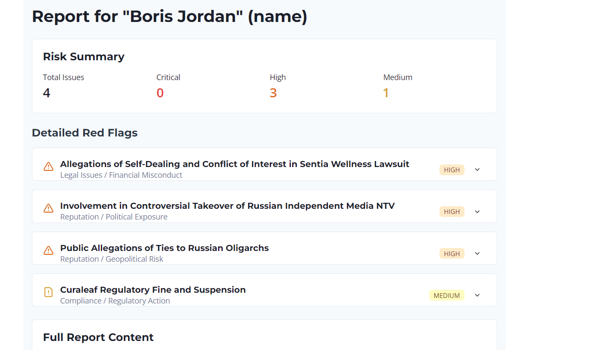Open "Allegations of Self-Dealing" red flag title
Viewport: 589px width, 350px height.
click(234, 164)
